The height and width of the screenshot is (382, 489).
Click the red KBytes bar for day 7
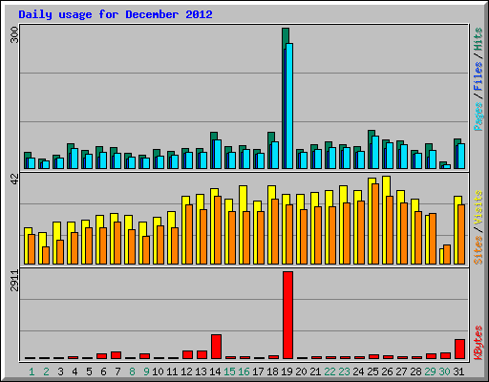coord(116,355)
